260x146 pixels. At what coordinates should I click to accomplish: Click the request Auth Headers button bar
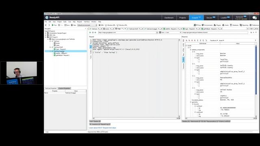(95, 121)
